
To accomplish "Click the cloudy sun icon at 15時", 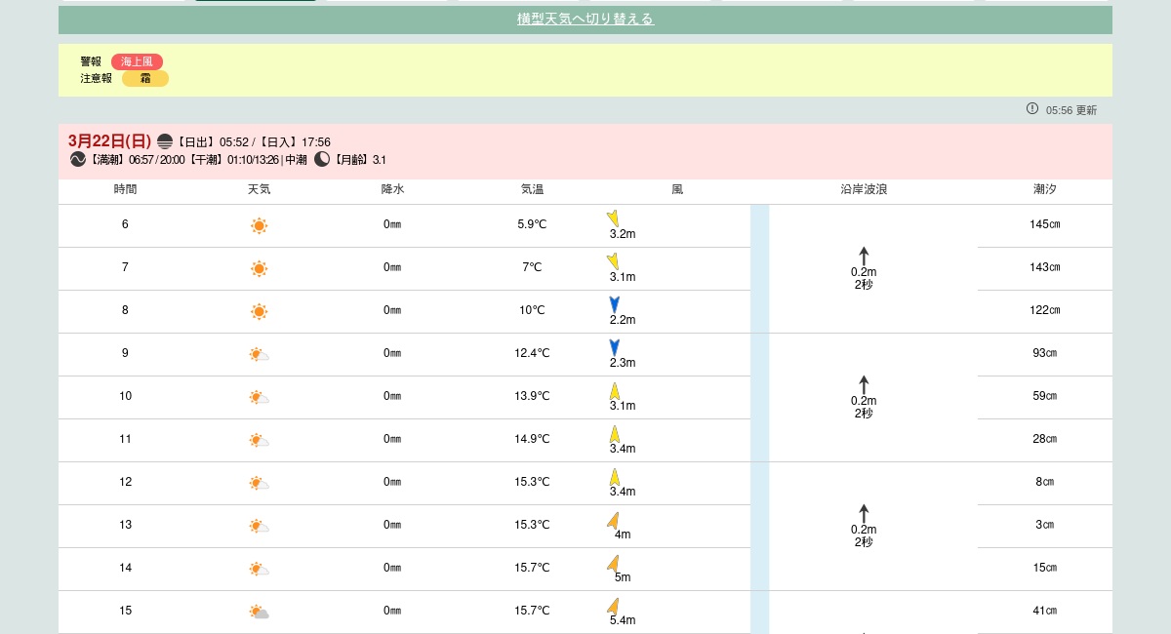I will (x=259, y=612).
